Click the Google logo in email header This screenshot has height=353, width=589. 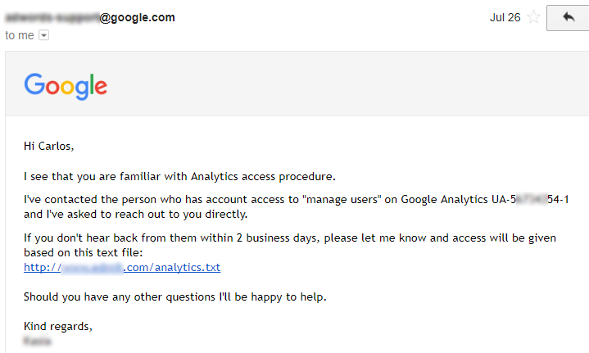[x=66, y=86]
